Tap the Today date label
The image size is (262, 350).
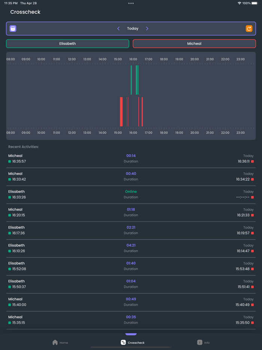[x=132, y=28]
